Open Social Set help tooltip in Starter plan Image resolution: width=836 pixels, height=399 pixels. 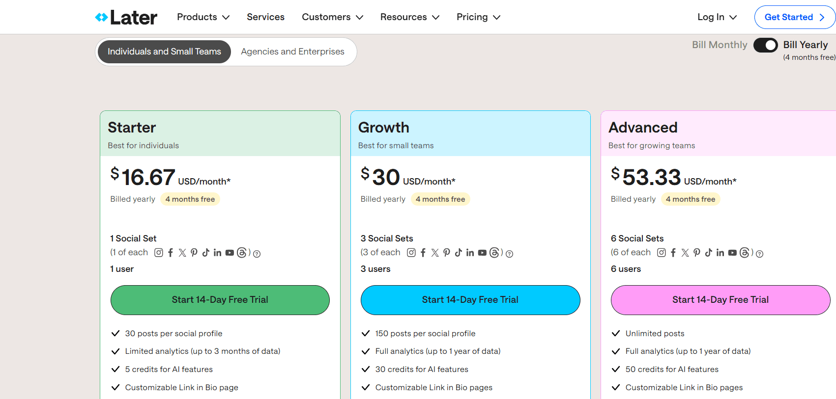257,254
